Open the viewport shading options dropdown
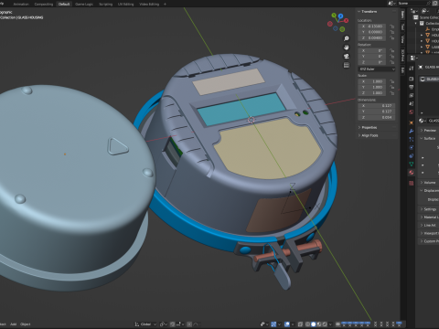The image size is (439, 329). [330, 324]
